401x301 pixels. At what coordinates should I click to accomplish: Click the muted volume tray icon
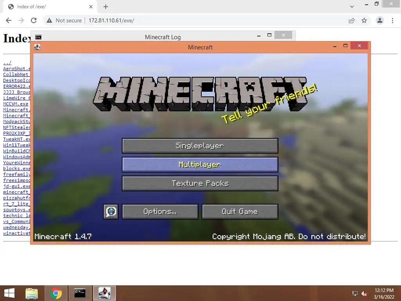click(364, 293)
